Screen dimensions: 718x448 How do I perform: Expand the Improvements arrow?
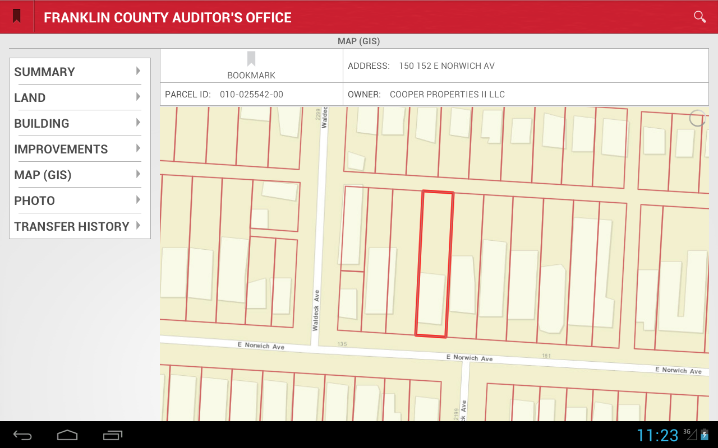pos(138,148)
